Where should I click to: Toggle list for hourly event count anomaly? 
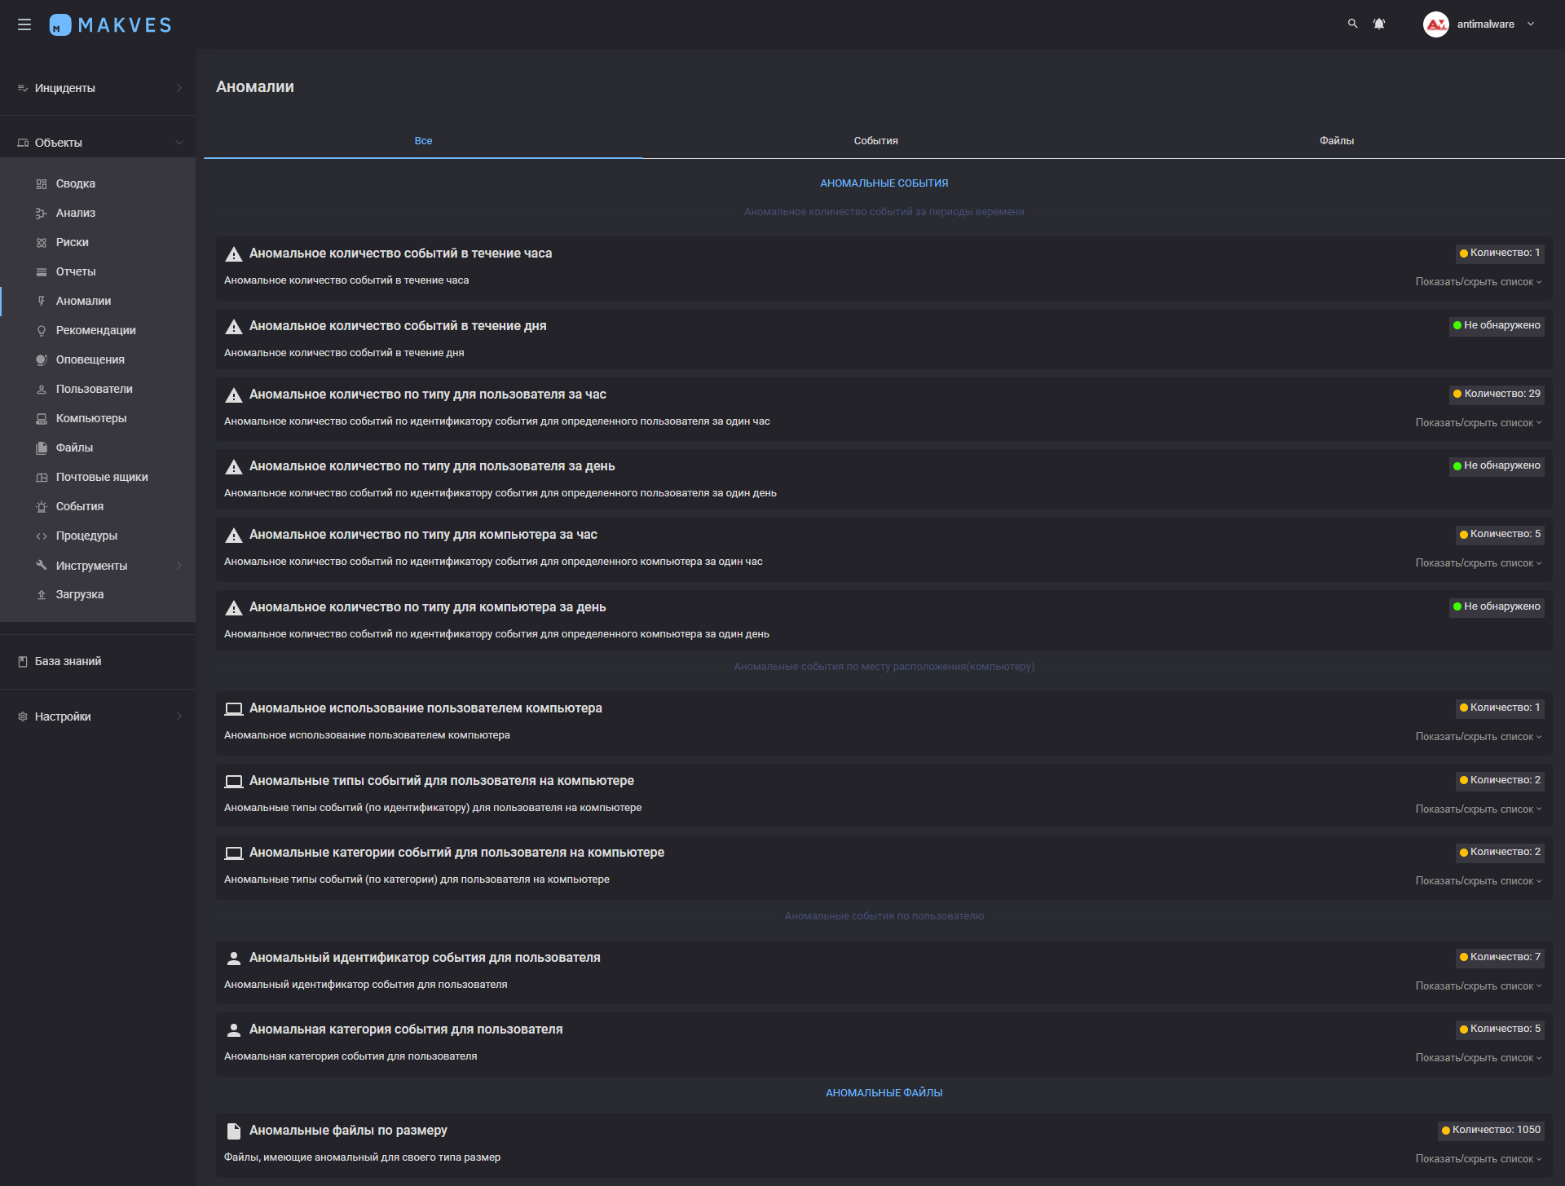point(1478,282)
